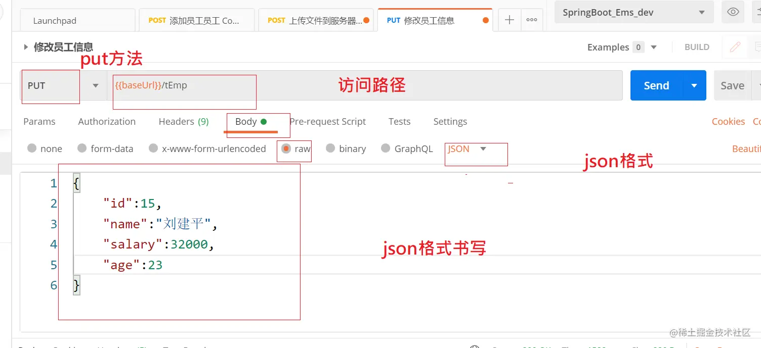Switch to the POST 添加员工员工 tab
The height and width of the screenshot is (348, 761).
[x=197, y=21]
